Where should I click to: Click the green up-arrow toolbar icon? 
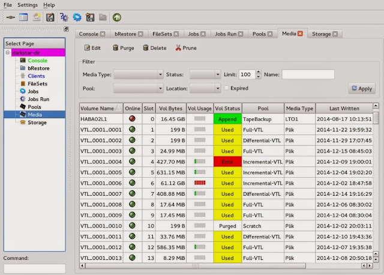tap(117, 17)
